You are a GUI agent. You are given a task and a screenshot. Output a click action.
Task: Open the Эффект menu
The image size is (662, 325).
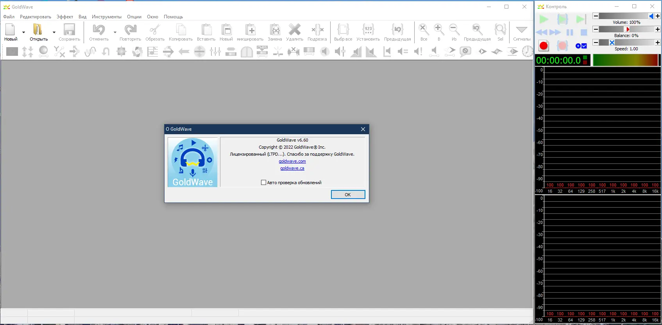(65, 17)
